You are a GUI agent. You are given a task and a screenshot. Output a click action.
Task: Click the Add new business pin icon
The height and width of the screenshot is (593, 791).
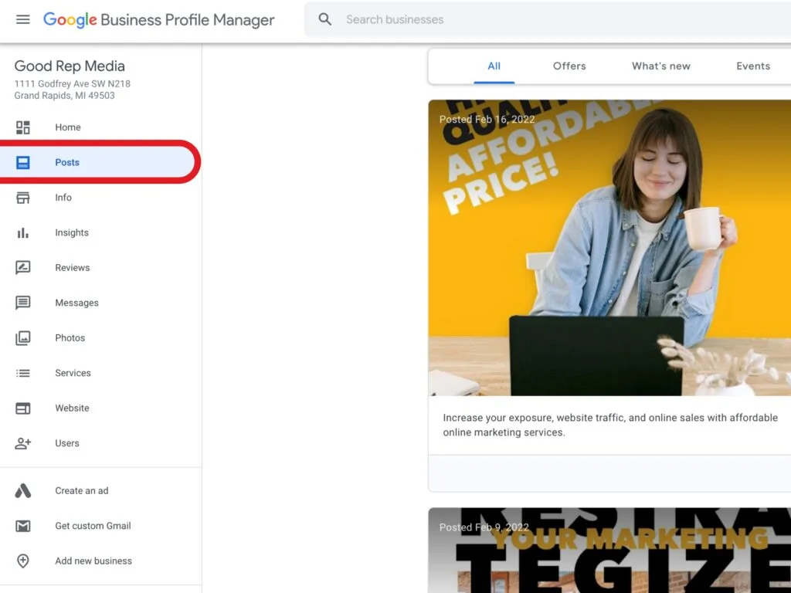point(22,561)
